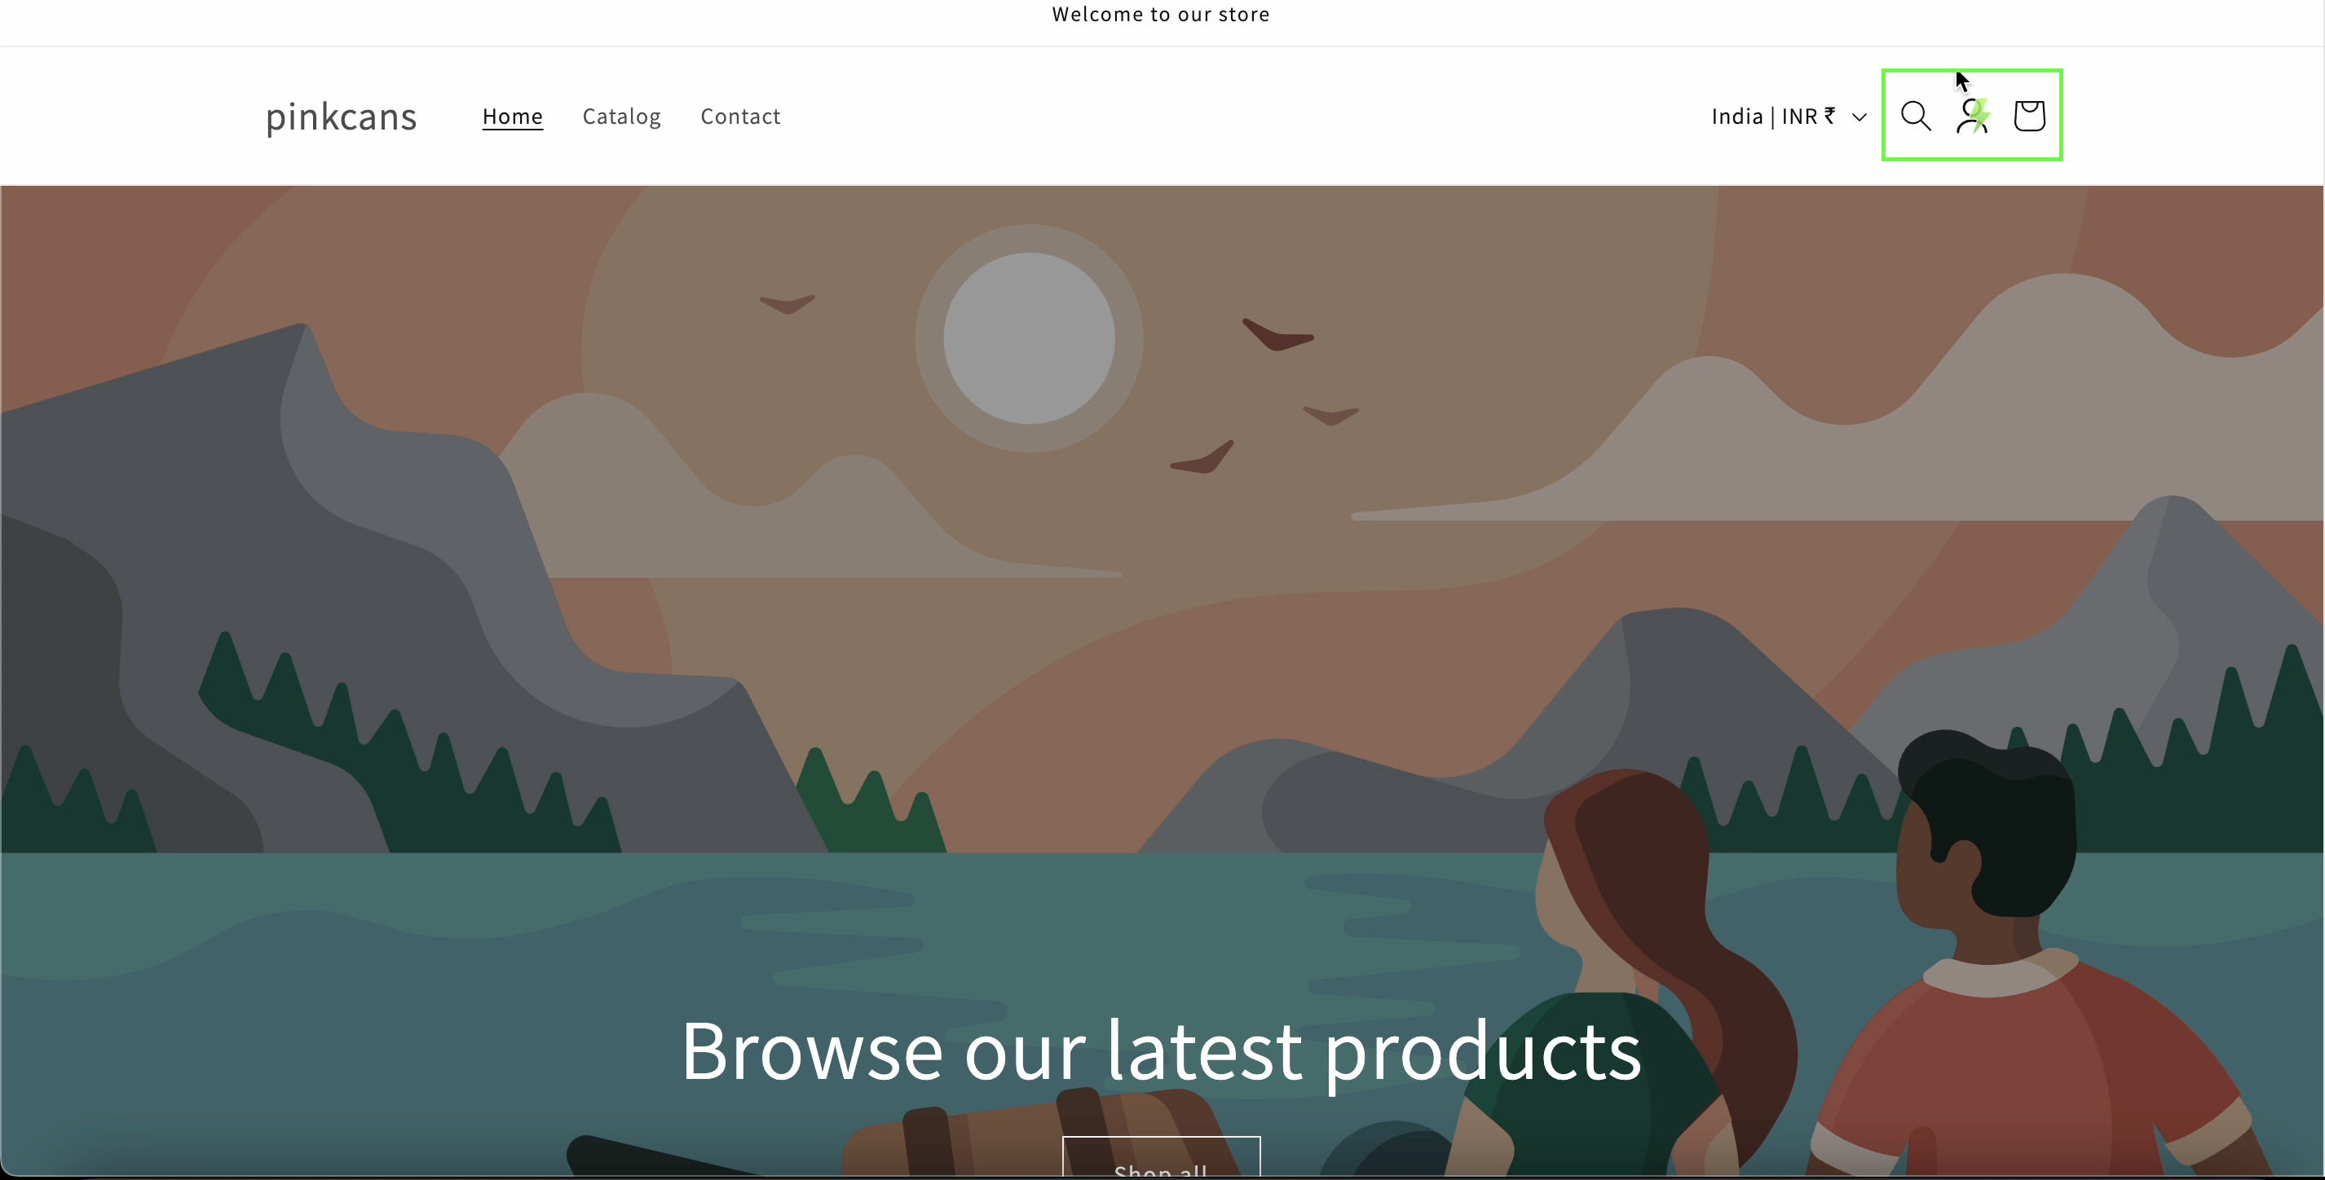Click the chevron beside INR ₹
2325x1180 pixels.
click(x=1860, y=117)
